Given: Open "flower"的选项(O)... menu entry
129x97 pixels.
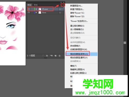Looking at the screenshot, I should [79, 21].
